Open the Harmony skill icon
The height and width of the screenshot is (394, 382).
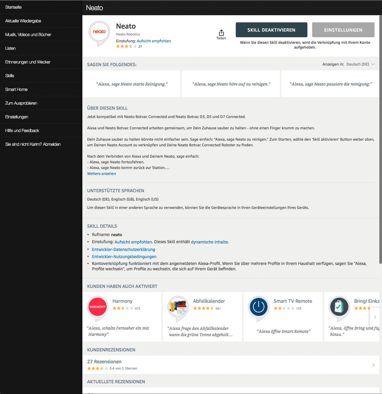click(98, 307)
